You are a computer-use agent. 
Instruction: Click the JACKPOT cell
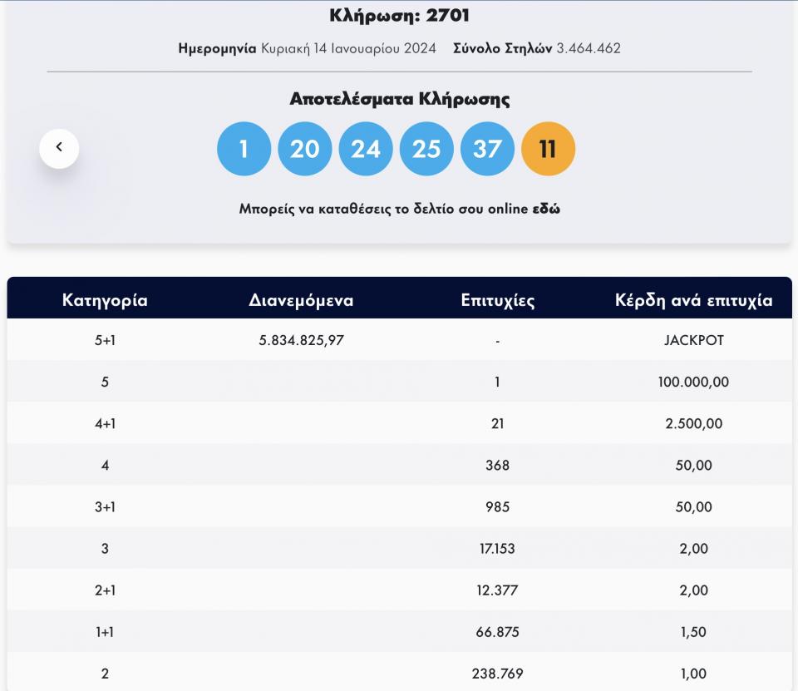tap(693, 340)
